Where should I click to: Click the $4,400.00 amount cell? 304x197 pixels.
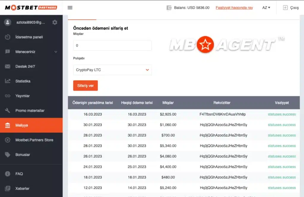(168, 167)
